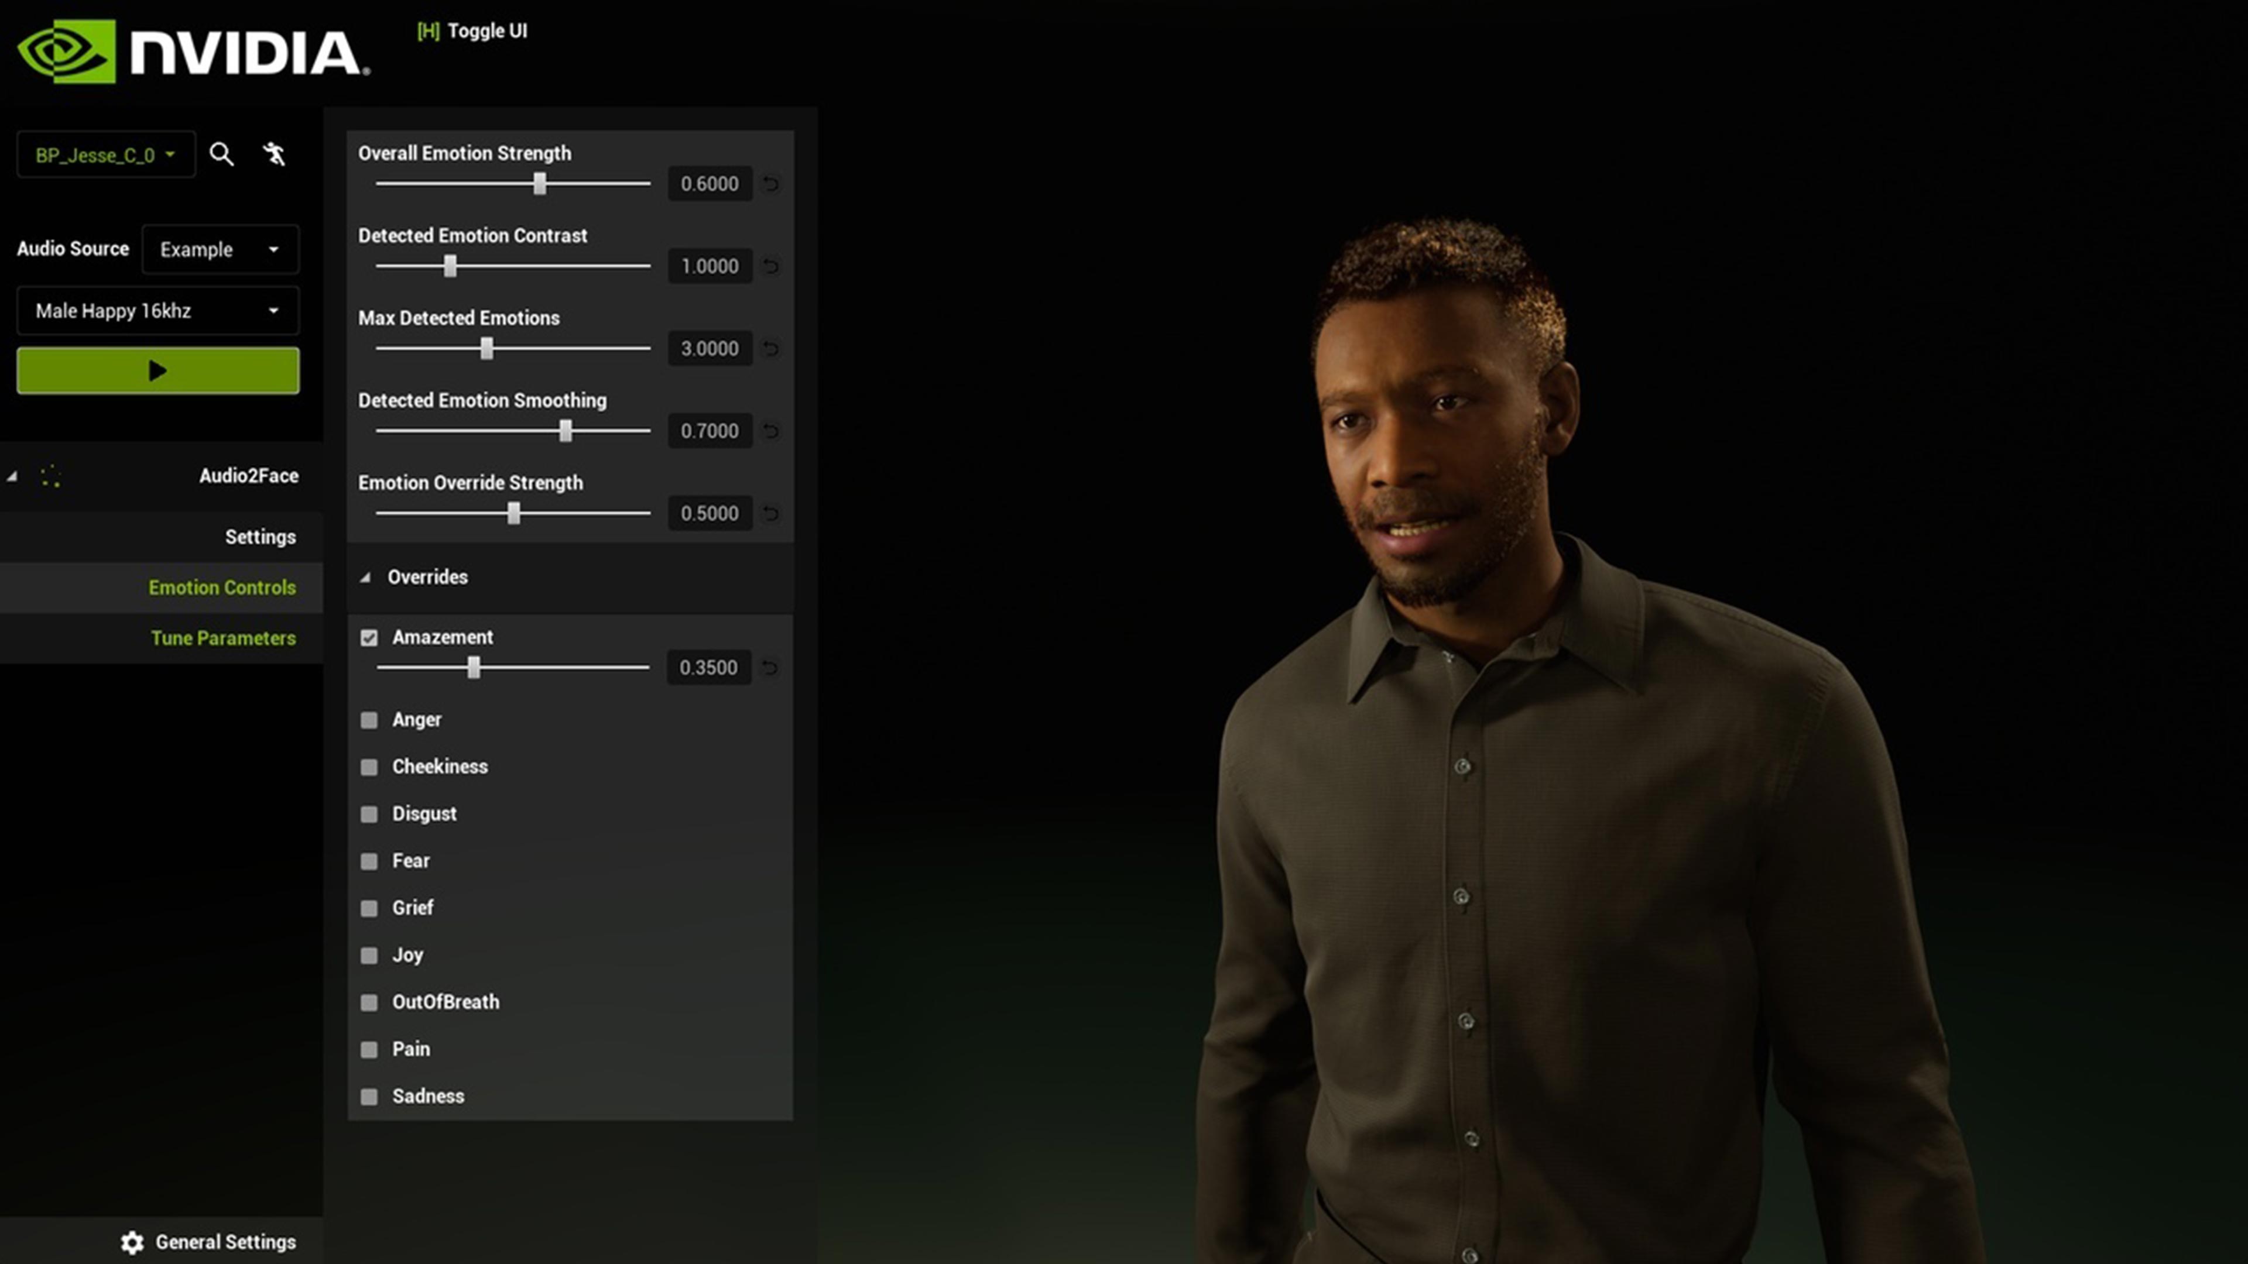This screenshot has width=2248, height=1264.
Task: Open the BP_Jesse_C_0 character dropdown
Action: pos(105,154)
